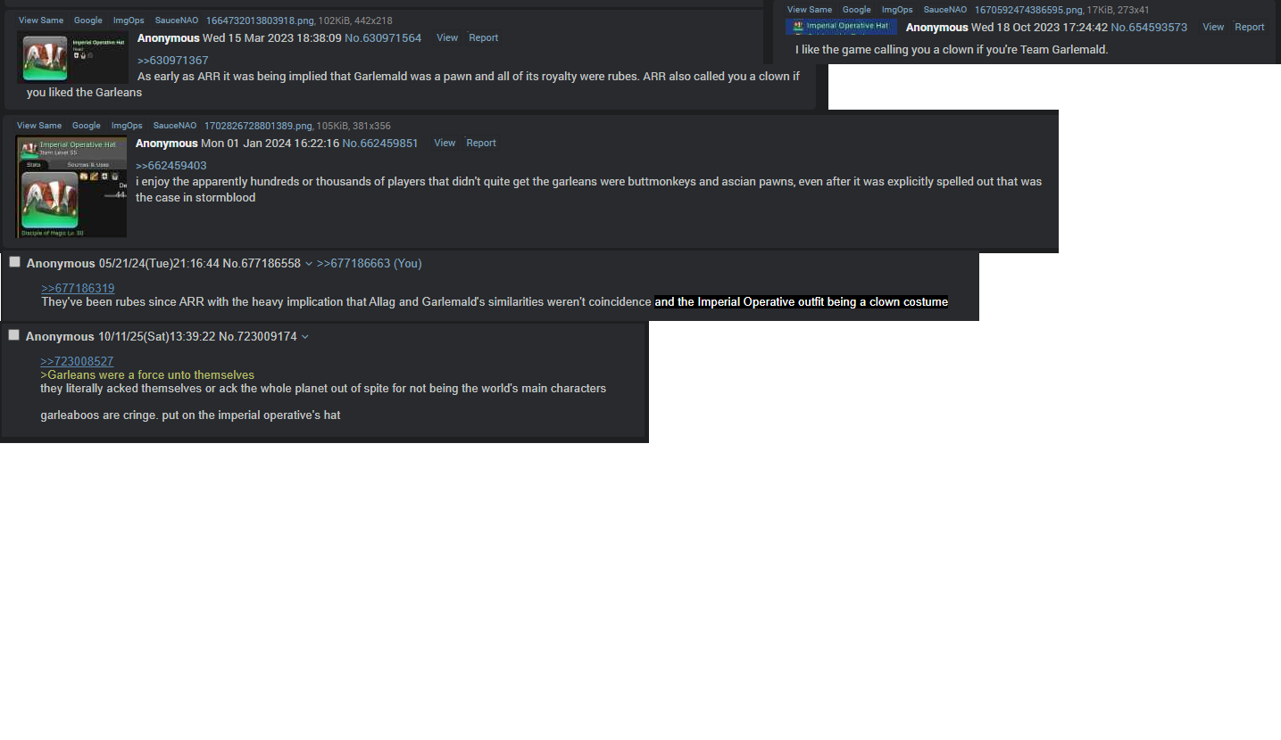Search Google for the 1702826728801389.png image
1281x740 pixels.
tap(87, 126)
